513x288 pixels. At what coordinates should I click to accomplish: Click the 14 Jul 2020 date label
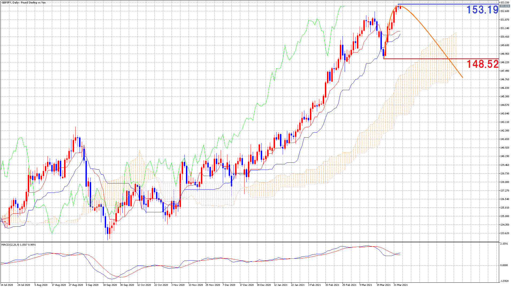(7, 285)
